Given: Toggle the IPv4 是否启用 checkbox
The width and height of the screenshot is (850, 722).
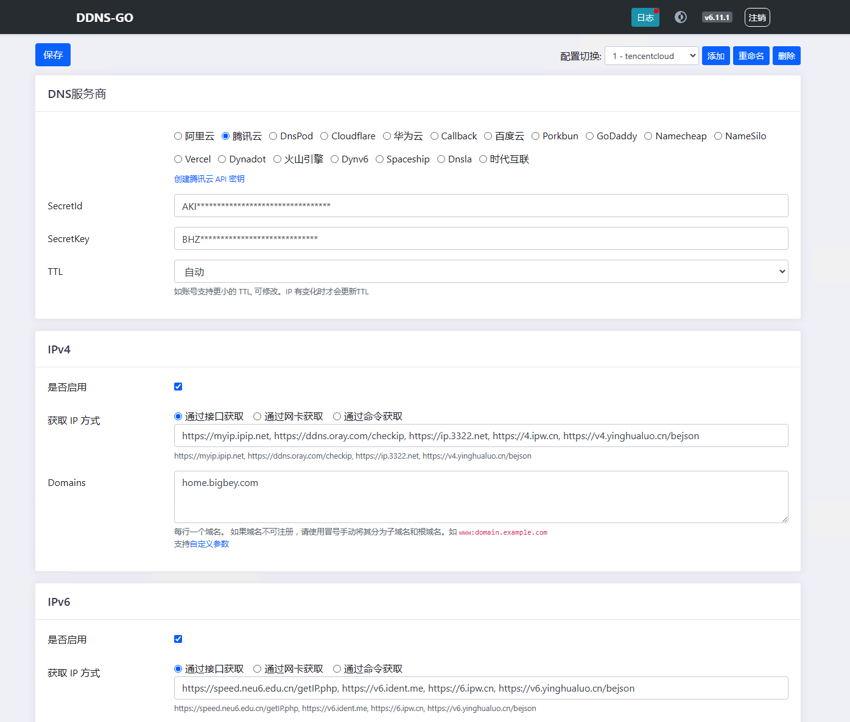Looking at the screenshot, I should (178, 387).
